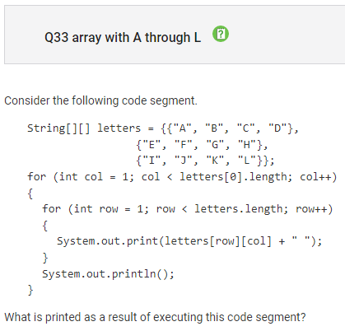Screen dimensions: 345x331
Task: Click the word 'letters' in array declaration
Action: pyautogui.click(x=119, y=128)
